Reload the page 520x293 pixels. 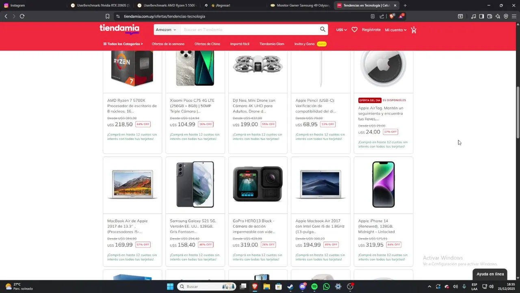coord(22,16)
